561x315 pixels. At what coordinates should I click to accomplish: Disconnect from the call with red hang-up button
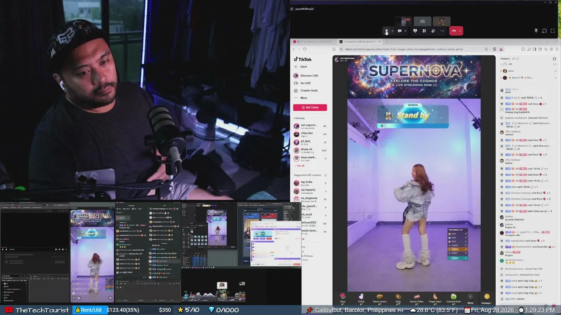click(x=454, y=31)
